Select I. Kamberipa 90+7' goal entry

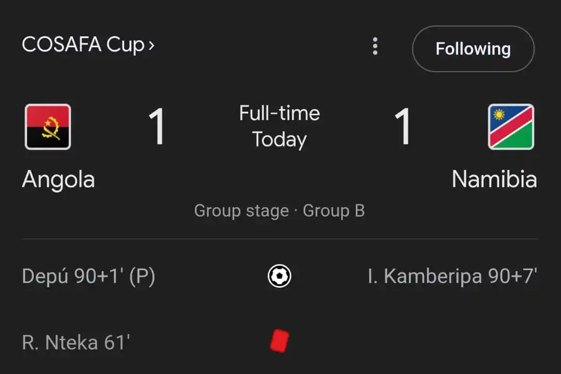click(452, 277)
